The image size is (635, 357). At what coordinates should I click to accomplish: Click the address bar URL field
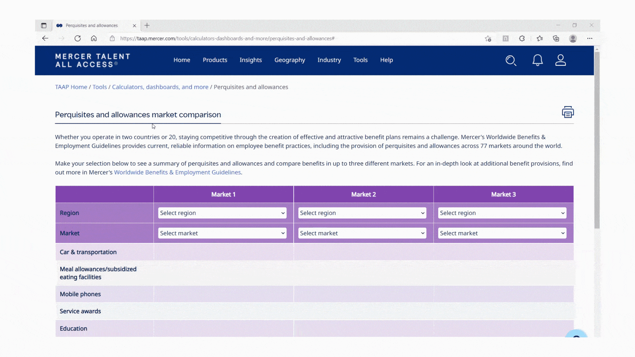pyautogui.click(x=227, y=38)
